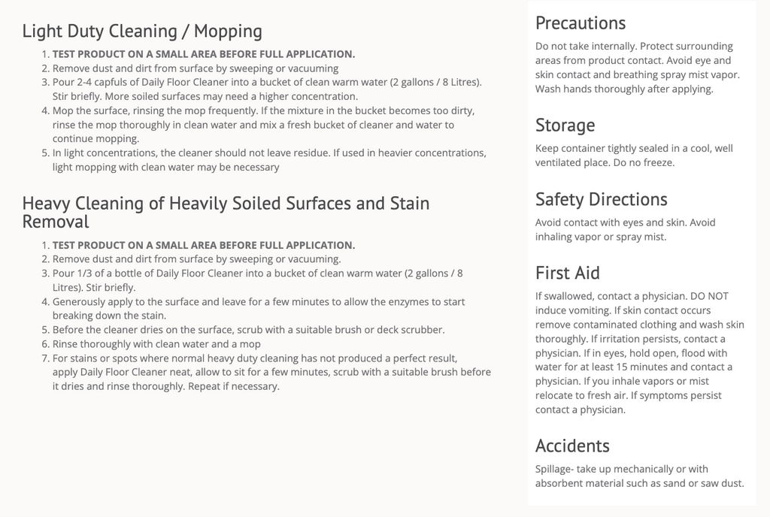The height and width of the screenshot is (517, 770).
Task: Click the Accidents heading
Action: (x=572, y=446)
